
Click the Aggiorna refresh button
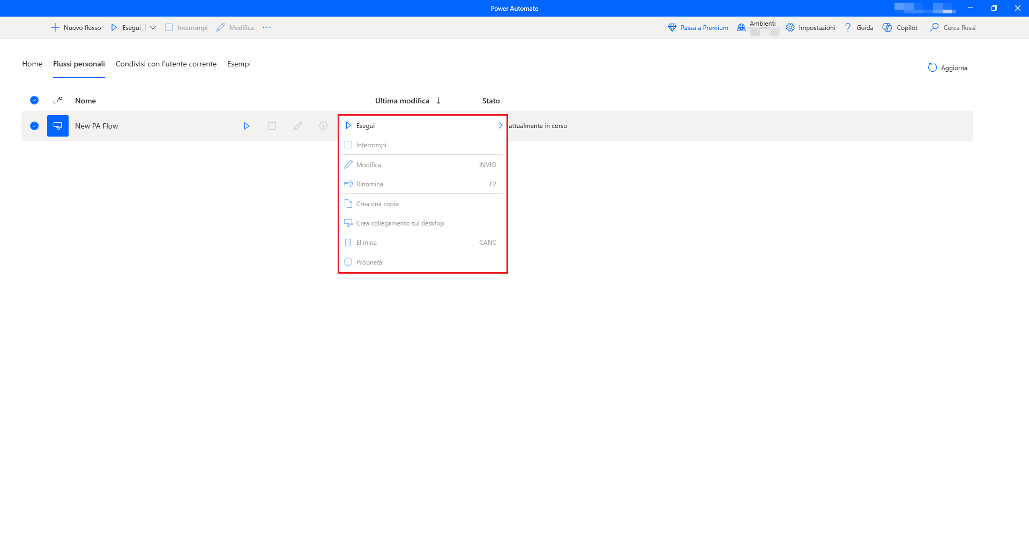[x=948, y=68]
